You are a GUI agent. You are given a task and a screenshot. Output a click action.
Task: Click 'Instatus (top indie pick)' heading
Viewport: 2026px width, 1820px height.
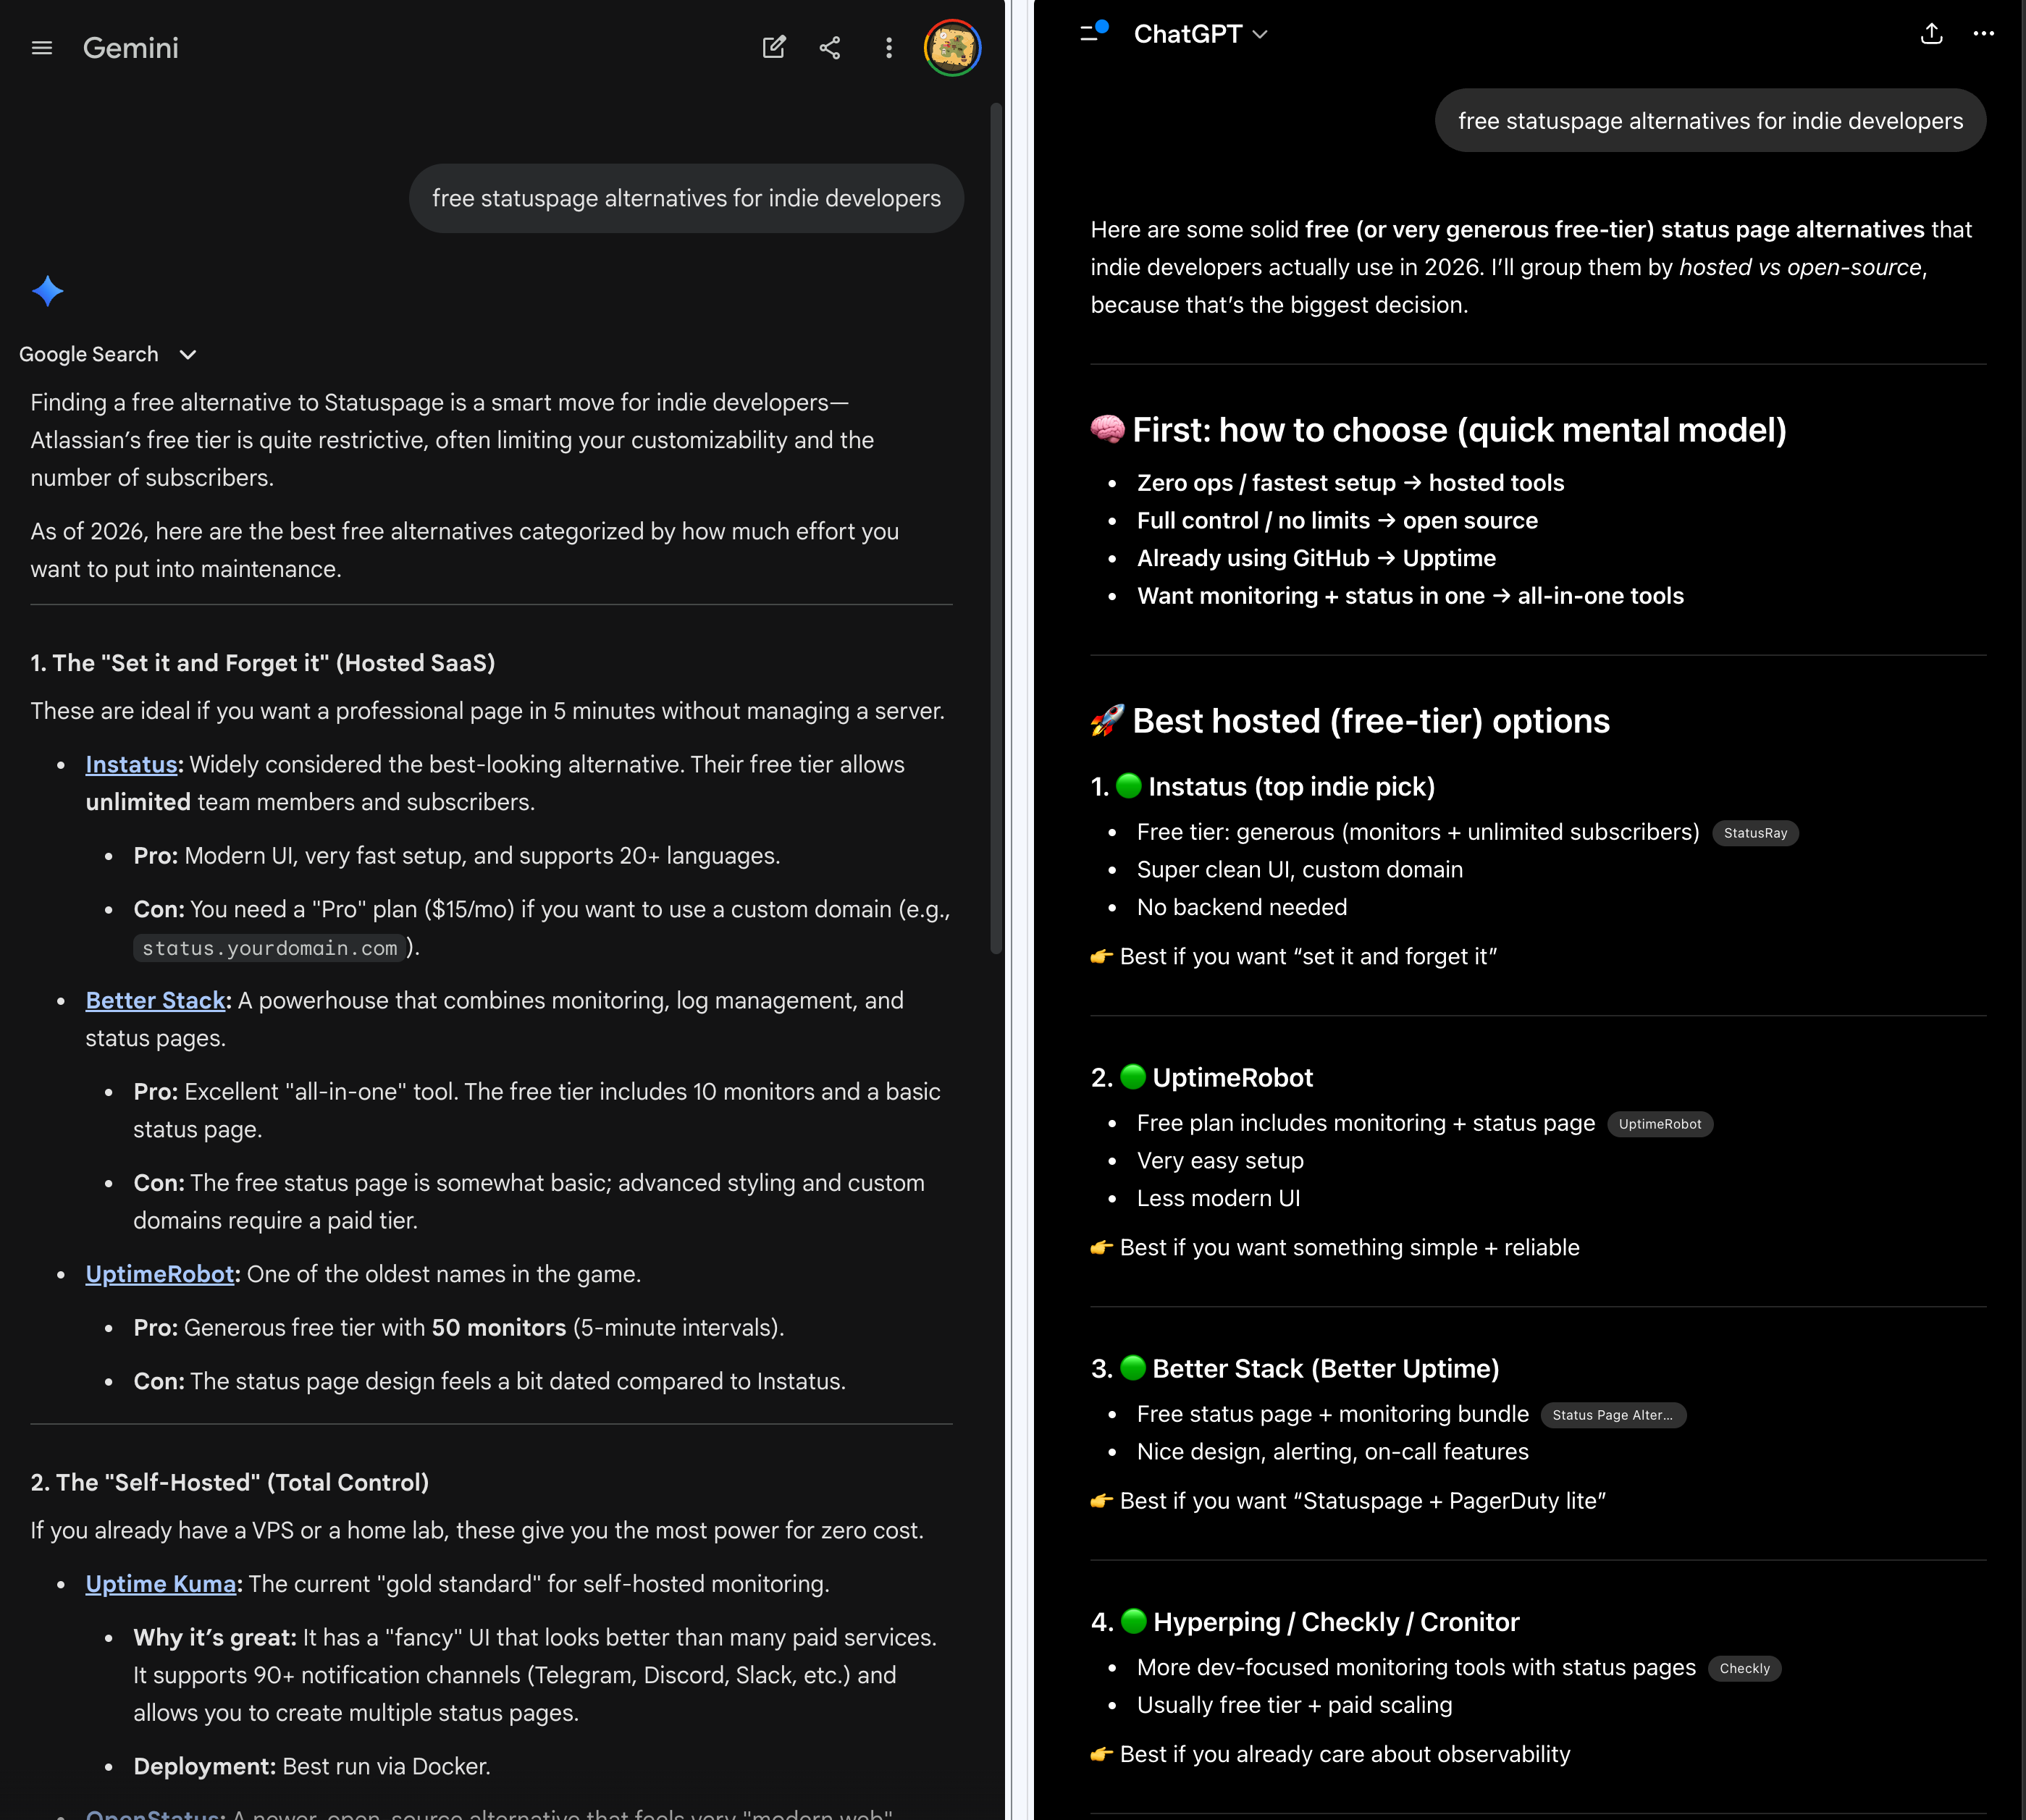click(1263, 787)
